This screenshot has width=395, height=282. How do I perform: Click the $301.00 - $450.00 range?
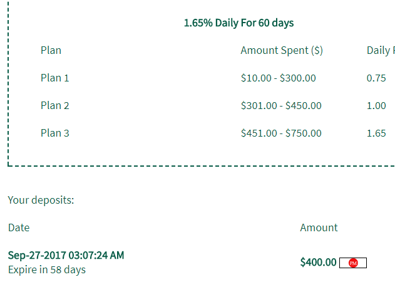click(x=281, y=106)
